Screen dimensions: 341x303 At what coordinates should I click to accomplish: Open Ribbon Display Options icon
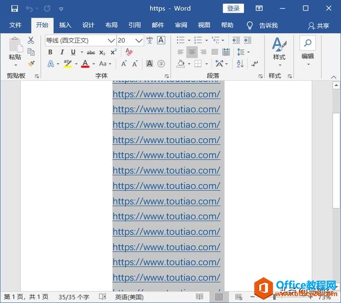click(259, 9)
